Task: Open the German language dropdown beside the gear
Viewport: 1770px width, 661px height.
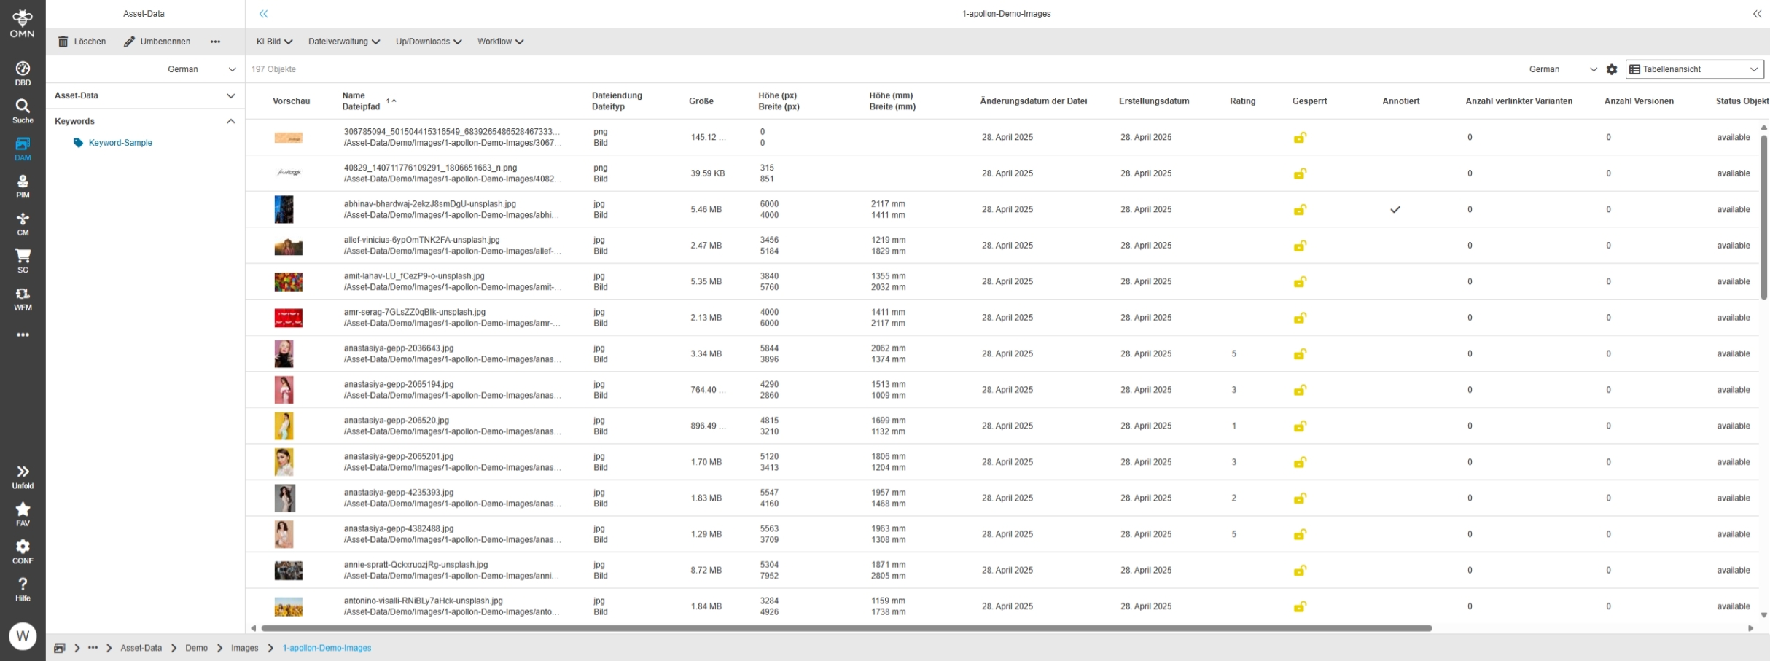Action: (x=1563, y=69)
